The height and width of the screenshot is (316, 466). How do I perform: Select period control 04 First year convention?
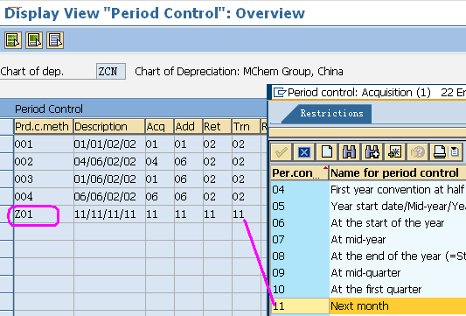point(369,189)
